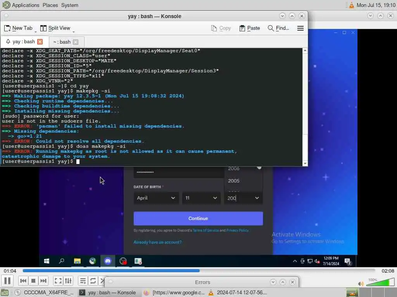Click the VLC tray icon in top panel
Screen dimensions: 397x297
(x=351, y=5)
